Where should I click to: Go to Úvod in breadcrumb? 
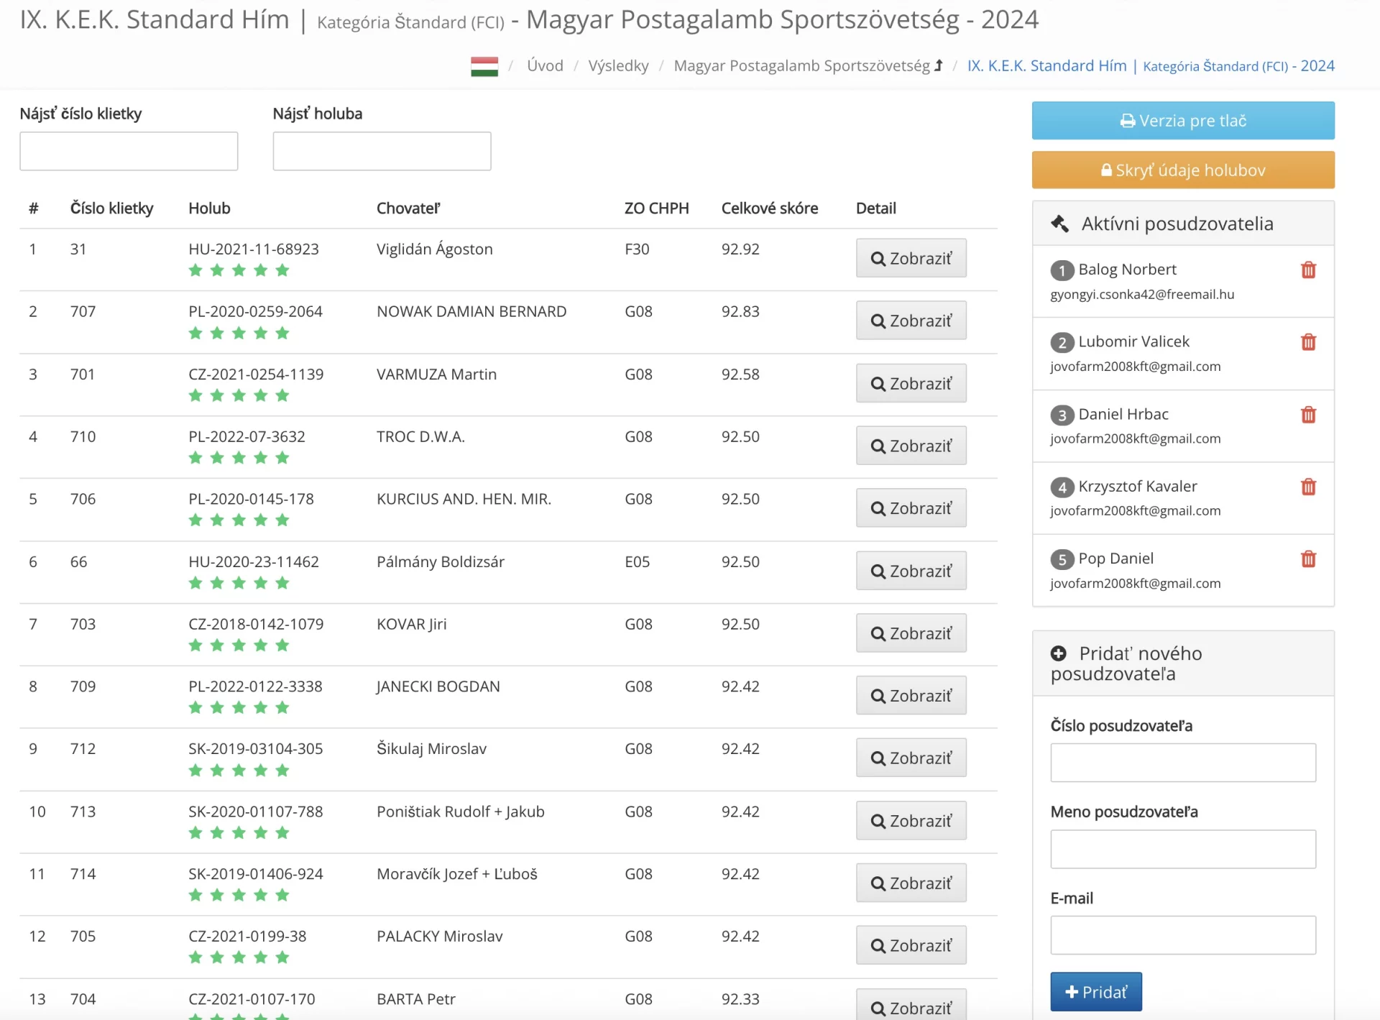[545, 66]
